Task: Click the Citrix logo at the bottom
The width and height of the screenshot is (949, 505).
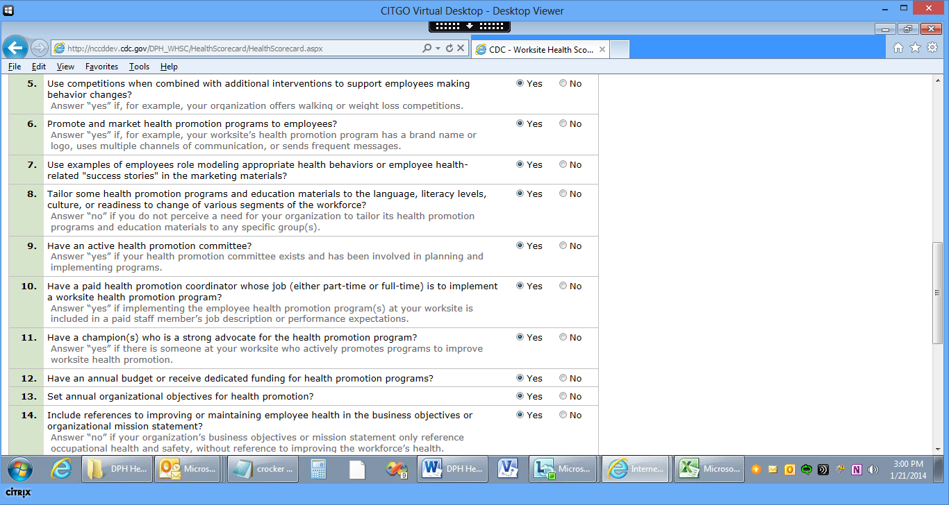Action: coord(19,493)
